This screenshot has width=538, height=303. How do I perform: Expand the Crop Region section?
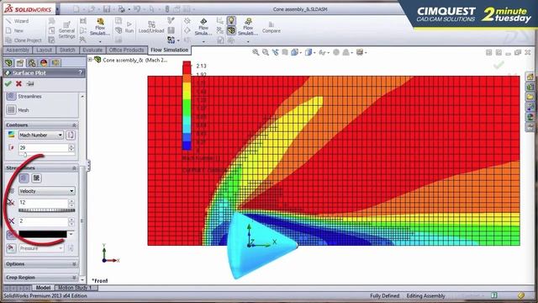pyautogui.click(x=41, y=277)
